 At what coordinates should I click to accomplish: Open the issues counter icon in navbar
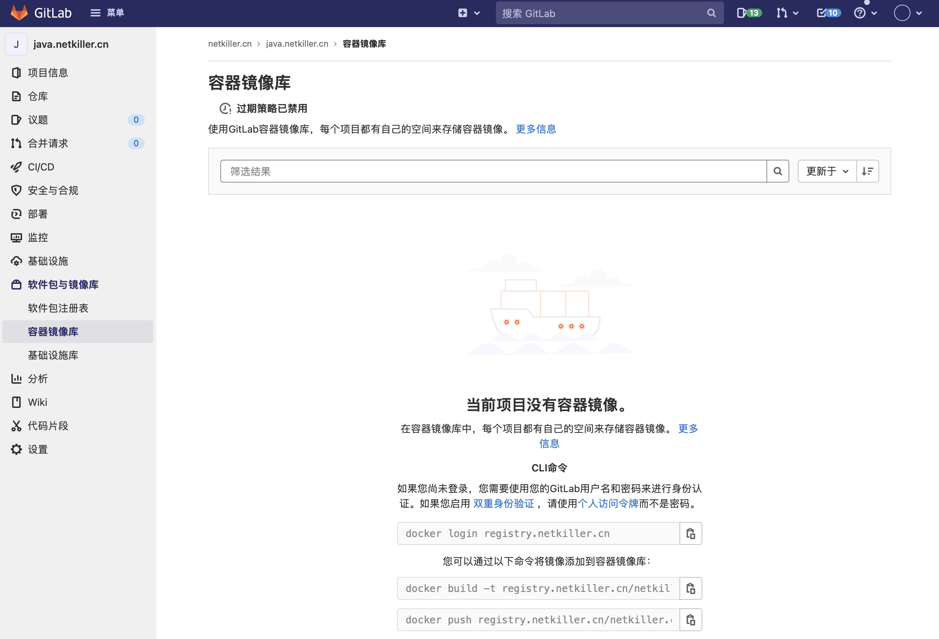click(x=749, y=13)
